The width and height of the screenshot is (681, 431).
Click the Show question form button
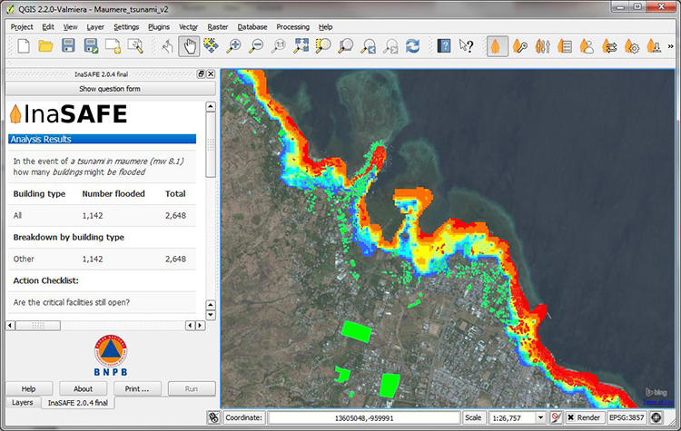click(110, 89)
